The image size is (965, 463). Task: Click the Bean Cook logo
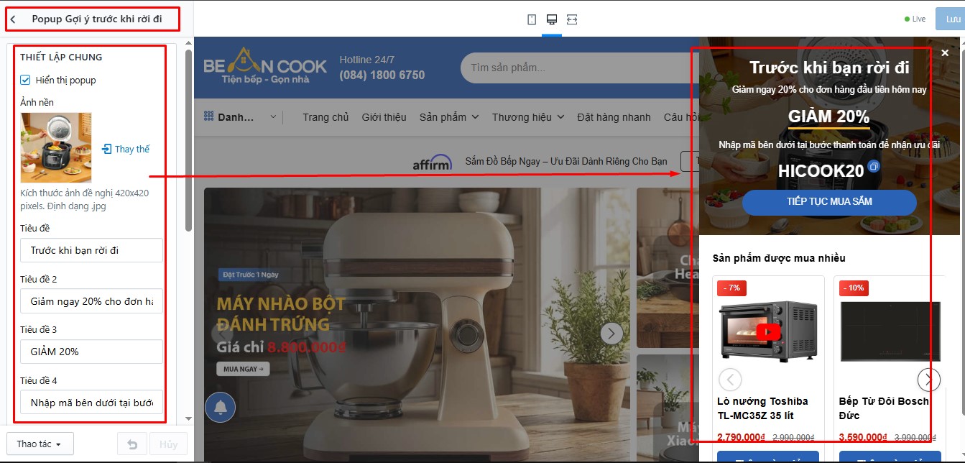pos(265,65)
